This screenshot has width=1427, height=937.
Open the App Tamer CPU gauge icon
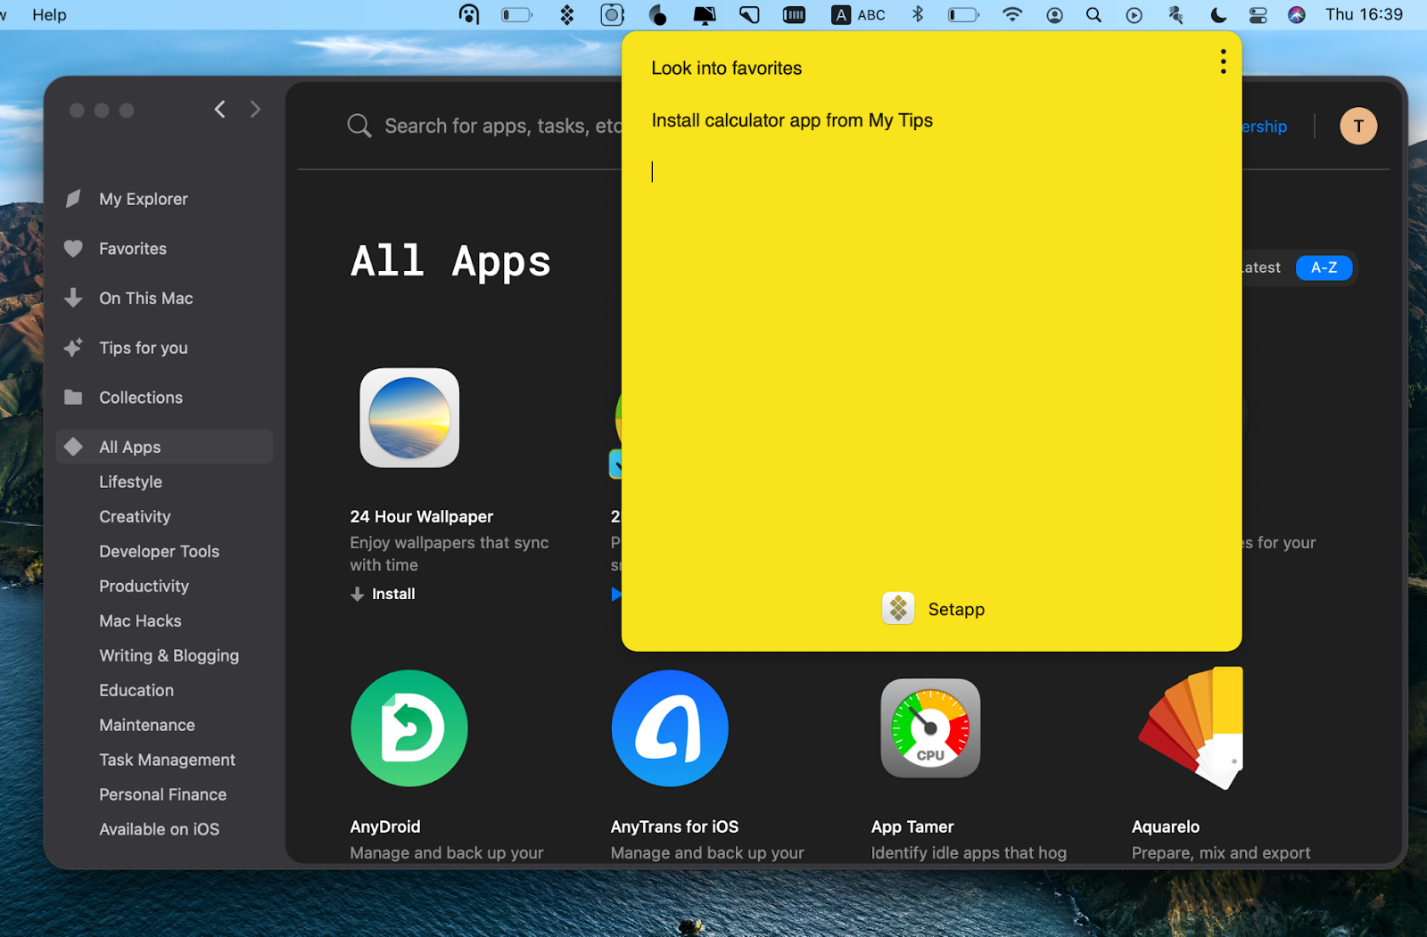coord(930,728)
